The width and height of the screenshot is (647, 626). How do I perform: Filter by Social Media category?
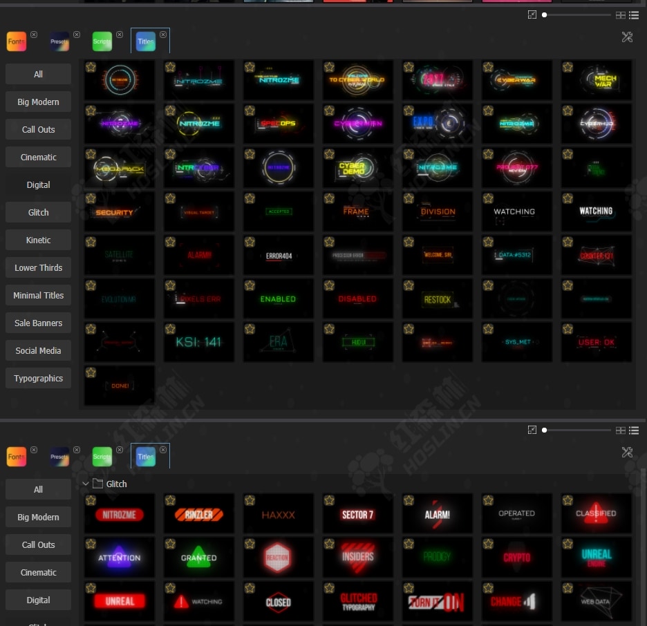pyautogui.click(x=39, y=350)
